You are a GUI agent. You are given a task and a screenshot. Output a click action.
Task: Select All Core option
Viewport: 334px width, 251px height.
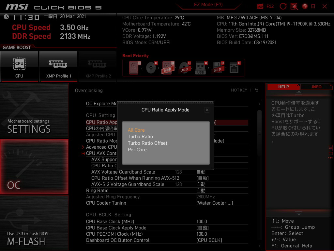(136, 130)
